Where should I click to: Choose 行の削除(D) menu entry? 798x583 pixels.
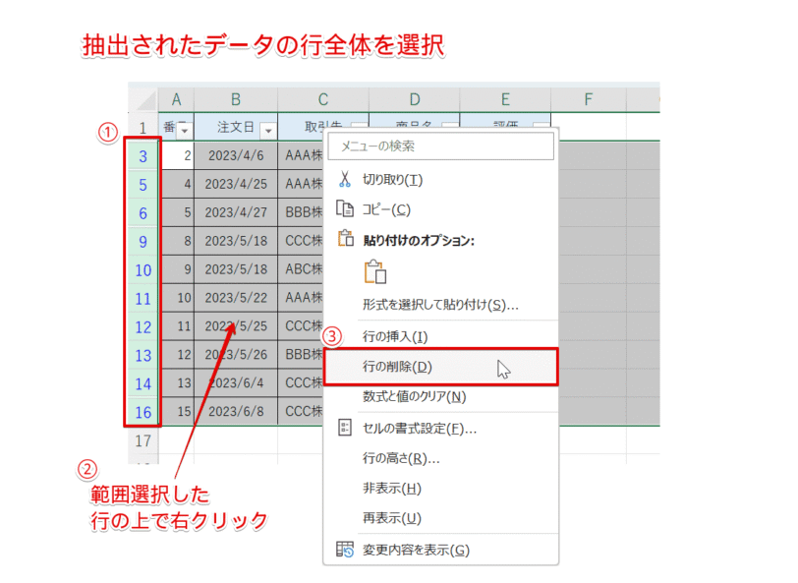(x=440, y=367)
